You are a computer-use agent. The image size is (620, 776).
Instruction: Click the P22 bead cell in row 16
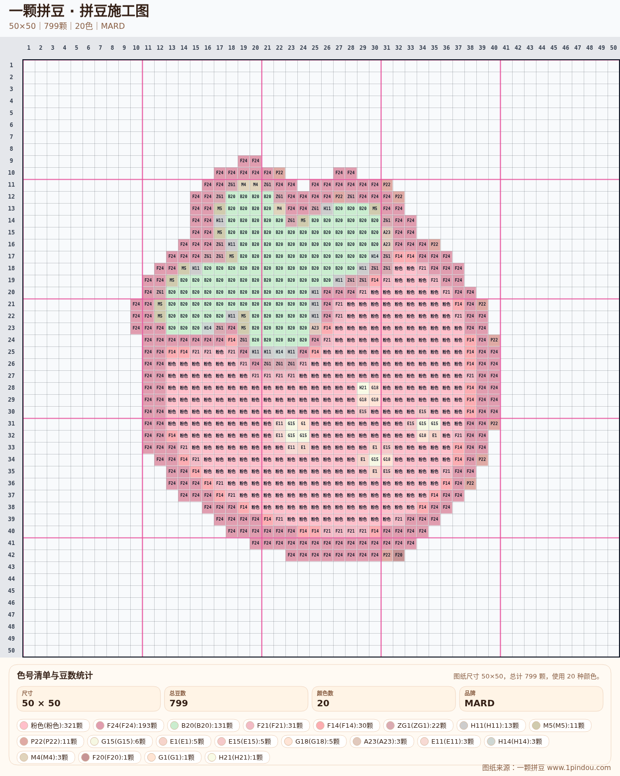click(x=435, y=244)
